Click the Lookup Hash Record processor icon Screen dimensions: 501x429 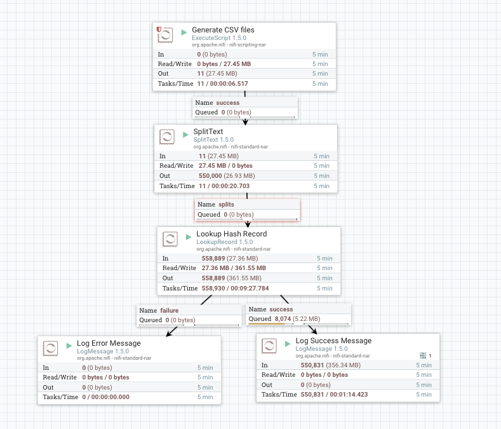pos(170,239)
